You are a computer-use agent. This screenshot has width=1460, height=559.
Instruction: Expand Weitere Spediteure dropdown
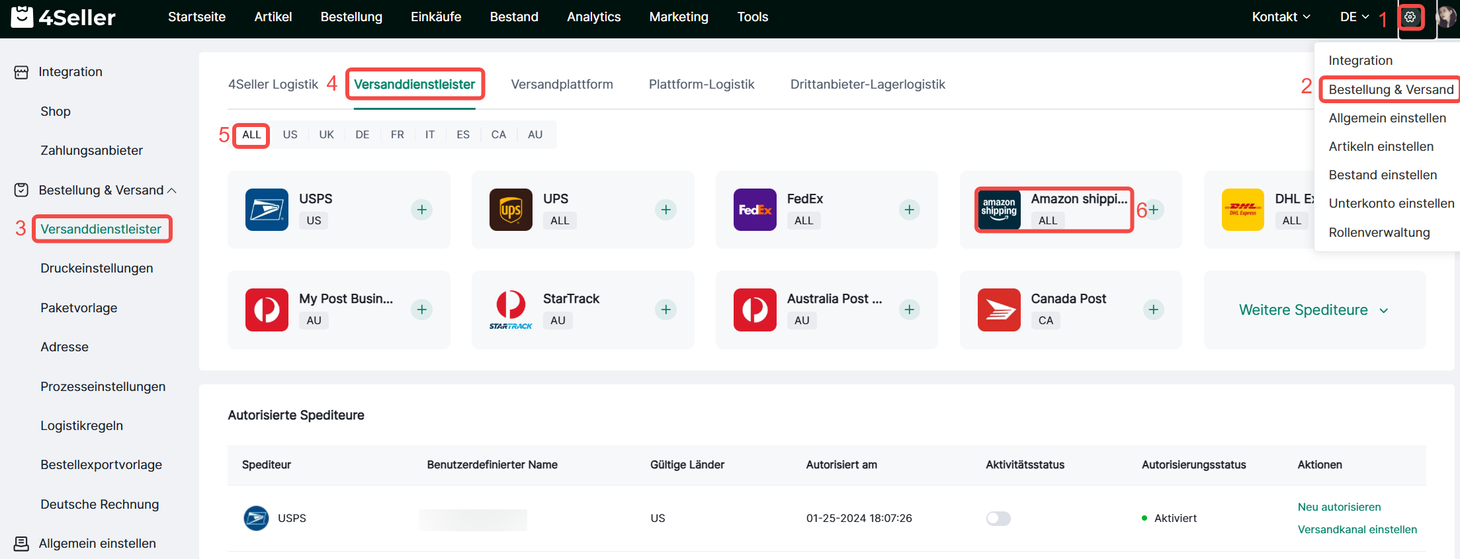click(1313, 310)
